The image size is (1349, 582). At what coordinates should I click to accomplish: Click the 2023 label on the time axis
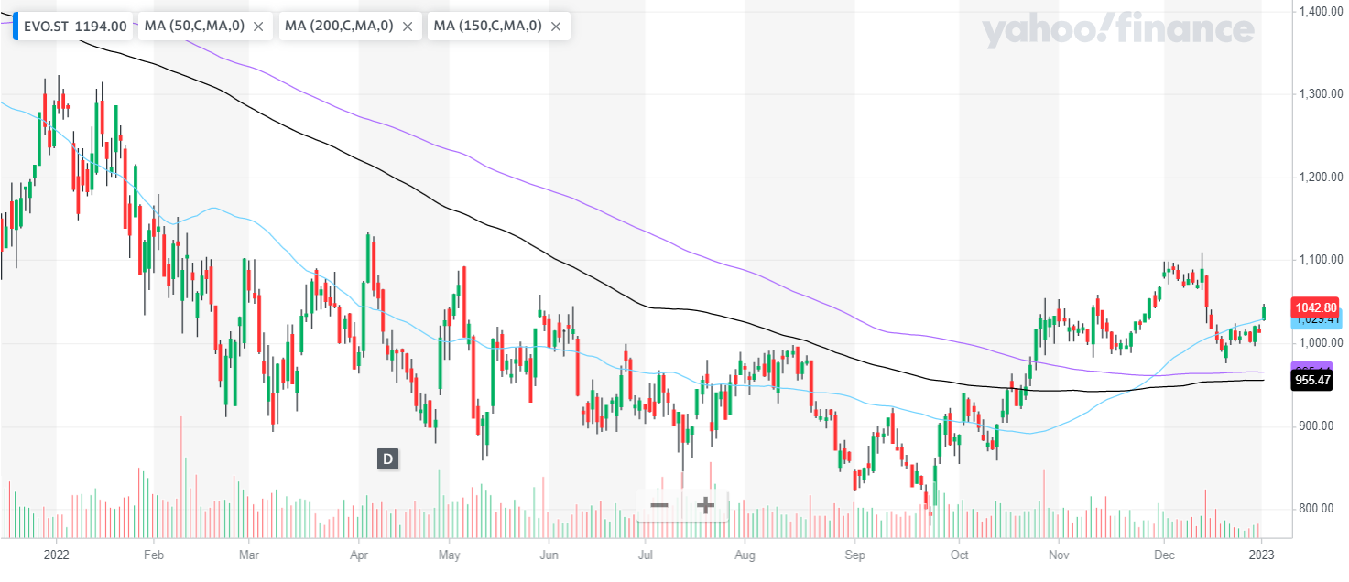[1262, 555]
